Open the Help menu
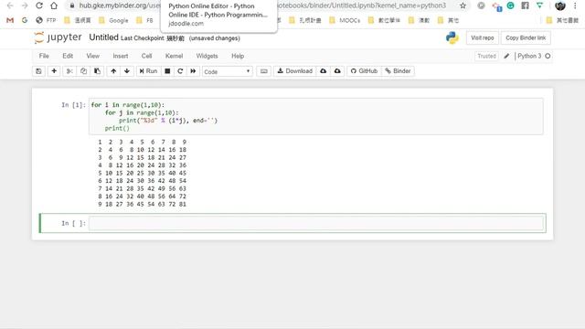Screen dimensions: 585x329 (238, 56)
